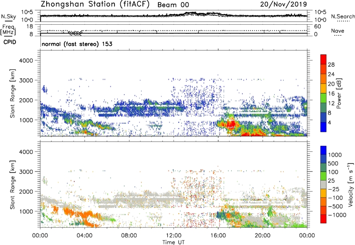Click the 04:00 time tick label

click(x=84, y=236)
